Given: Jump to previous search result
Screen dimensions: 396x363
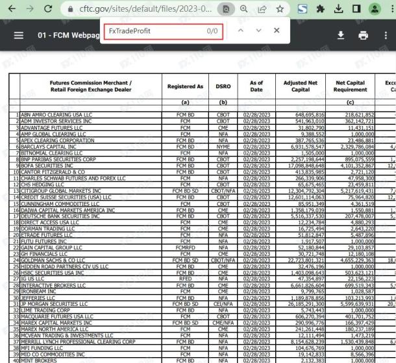Looking at the screenshot, I should point(241,31).
